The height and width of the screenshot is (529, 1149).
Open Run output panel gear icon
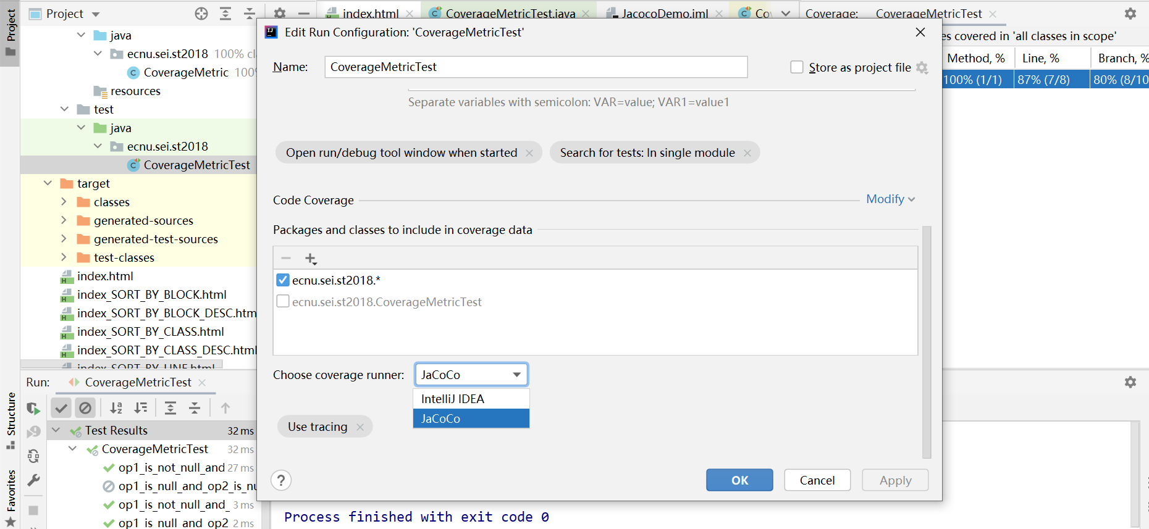[1130, 382]
